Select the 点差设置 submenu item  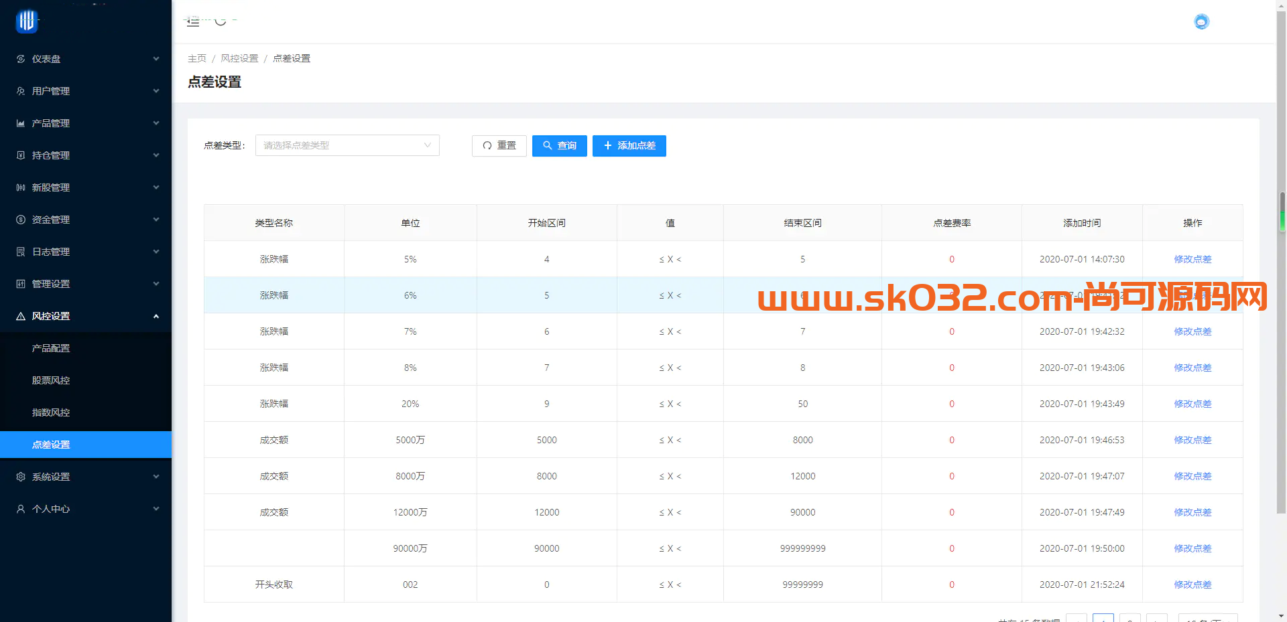86,445
